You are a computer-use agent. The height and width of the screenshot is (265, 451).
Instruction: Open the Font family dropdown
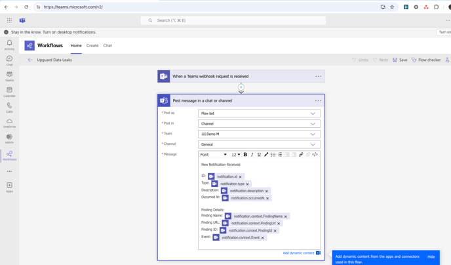(x=214, y=155)
